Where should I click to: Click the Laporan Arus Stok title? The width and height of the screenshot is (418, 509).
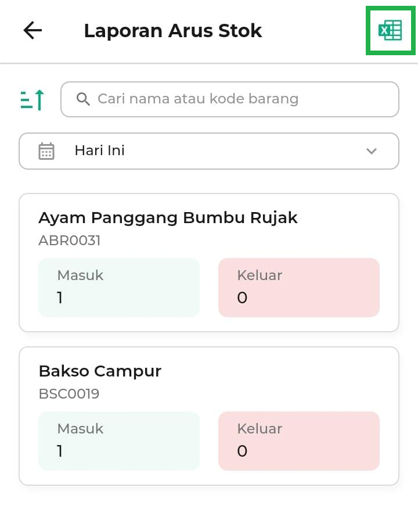[x=173, y=31]
